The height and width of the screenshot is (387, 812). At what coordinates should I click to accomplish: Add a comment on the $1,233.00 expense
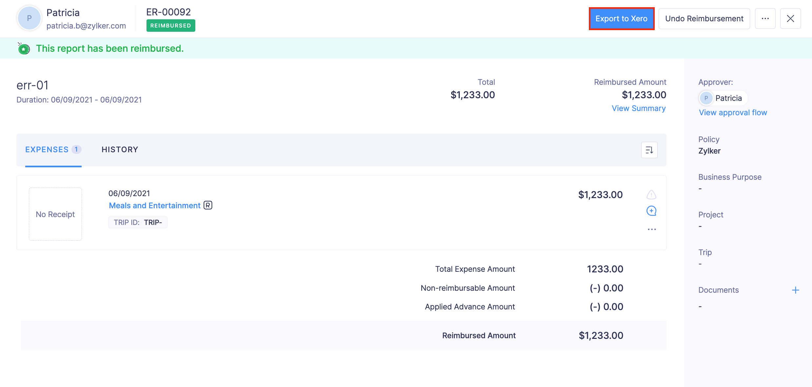651,211
